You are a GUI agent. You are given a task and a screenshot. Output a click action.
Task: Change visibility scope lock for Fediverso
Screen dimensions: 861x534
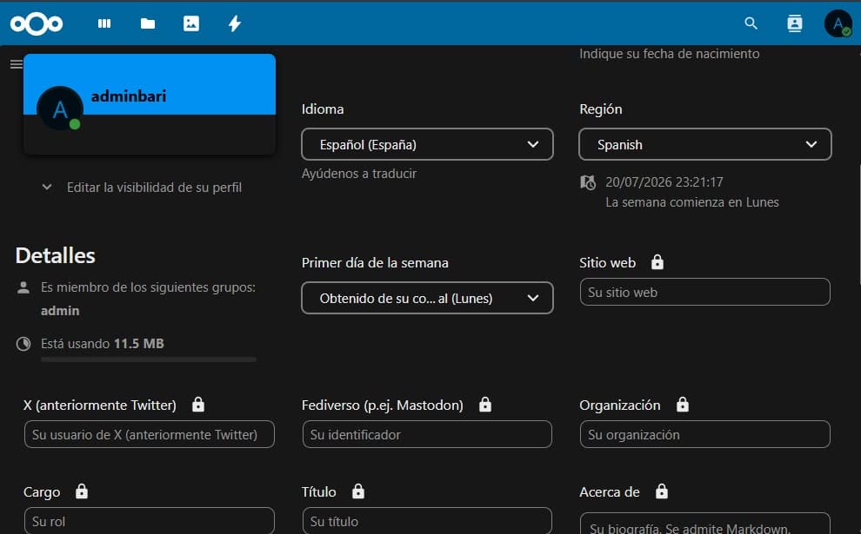coord(485,405)
